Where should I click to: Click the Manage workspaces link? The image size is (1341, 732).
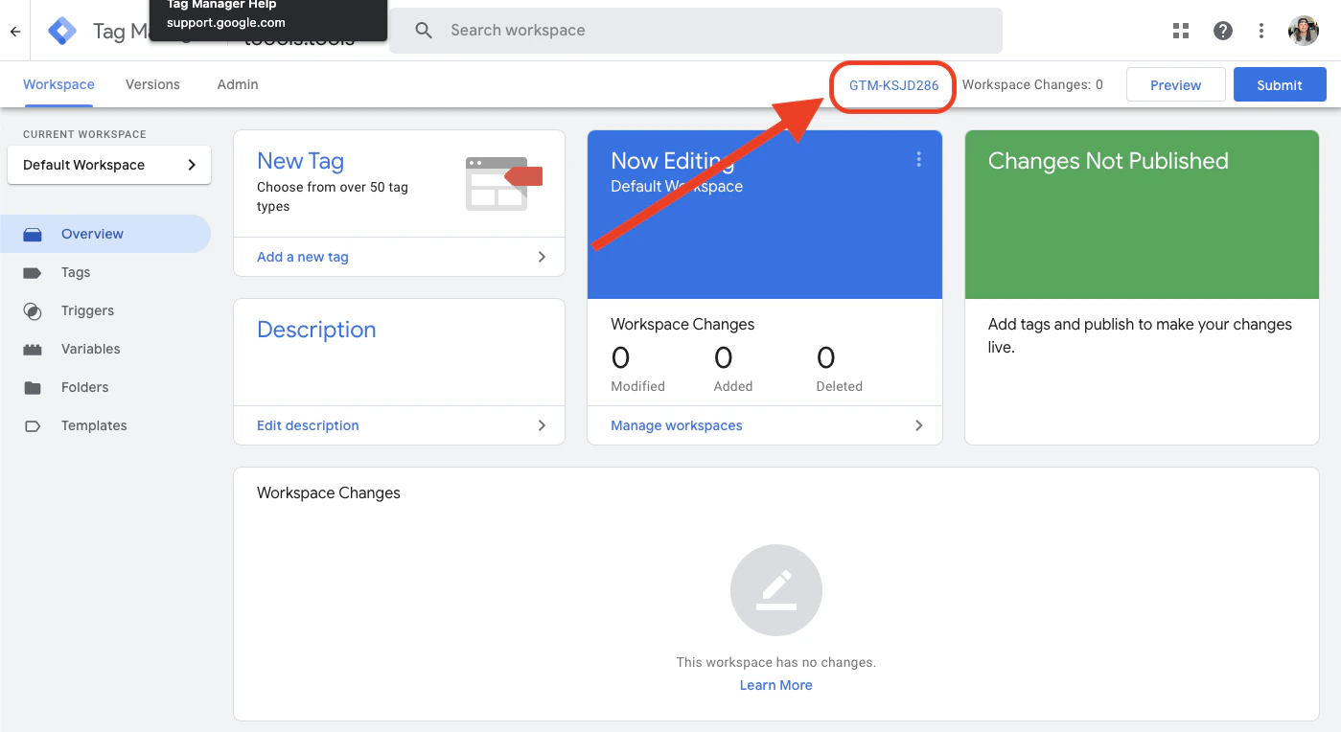click(677, 425)
